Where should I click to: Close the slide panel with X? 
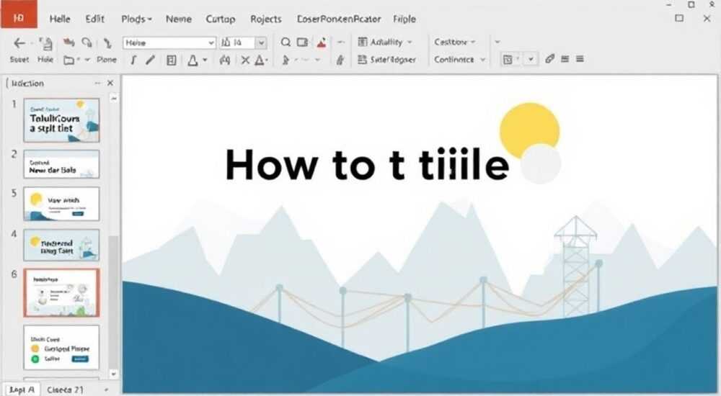(110, 83)
